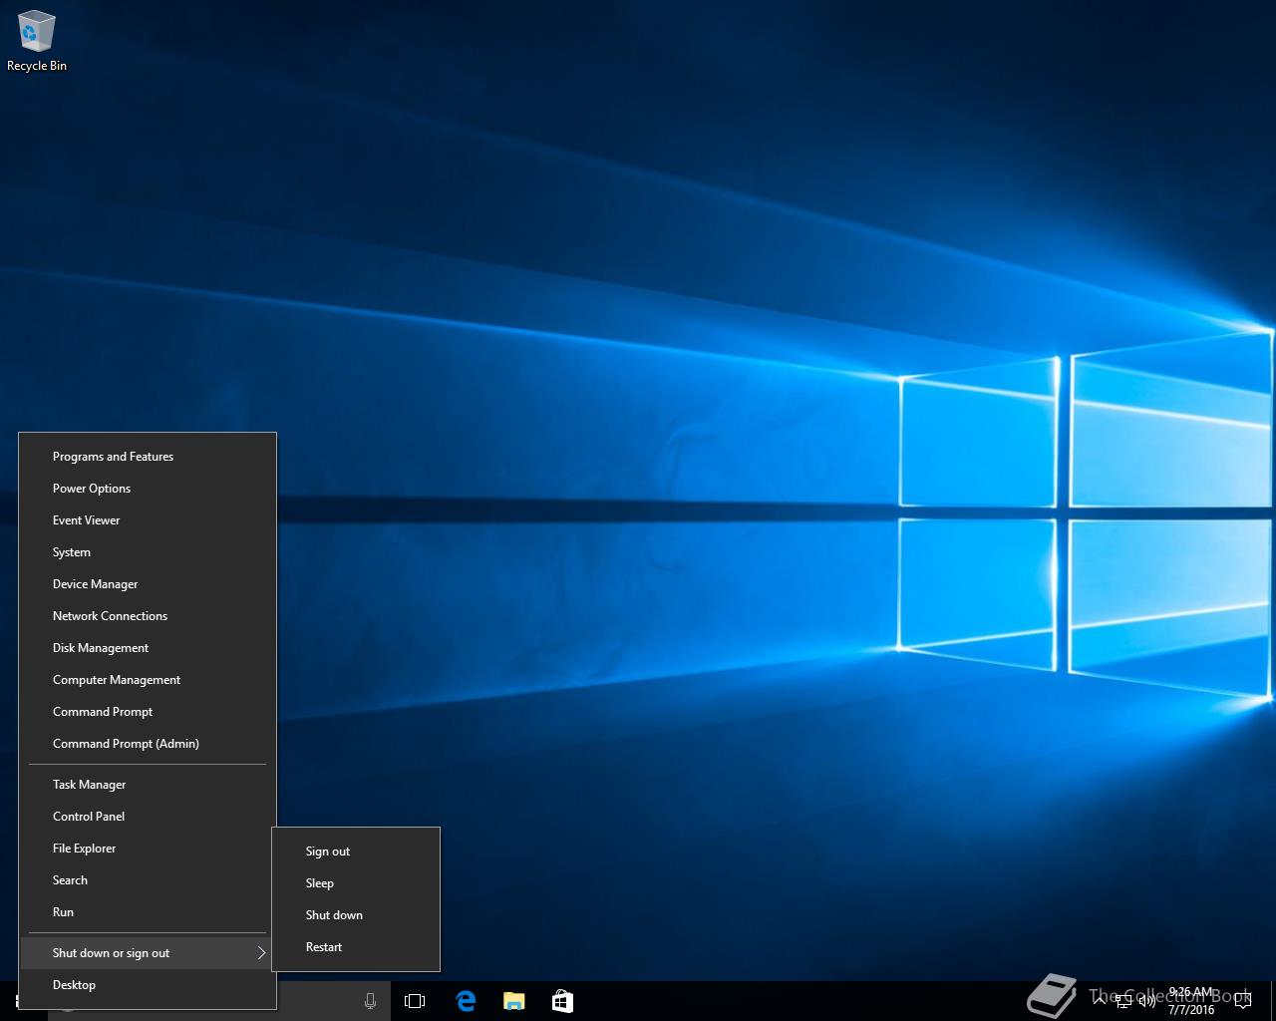The width and height of the screenshot is (1276, 1021).
Task: Launch Microsoft Edge from the taskbar
Action: point(465,1001)
